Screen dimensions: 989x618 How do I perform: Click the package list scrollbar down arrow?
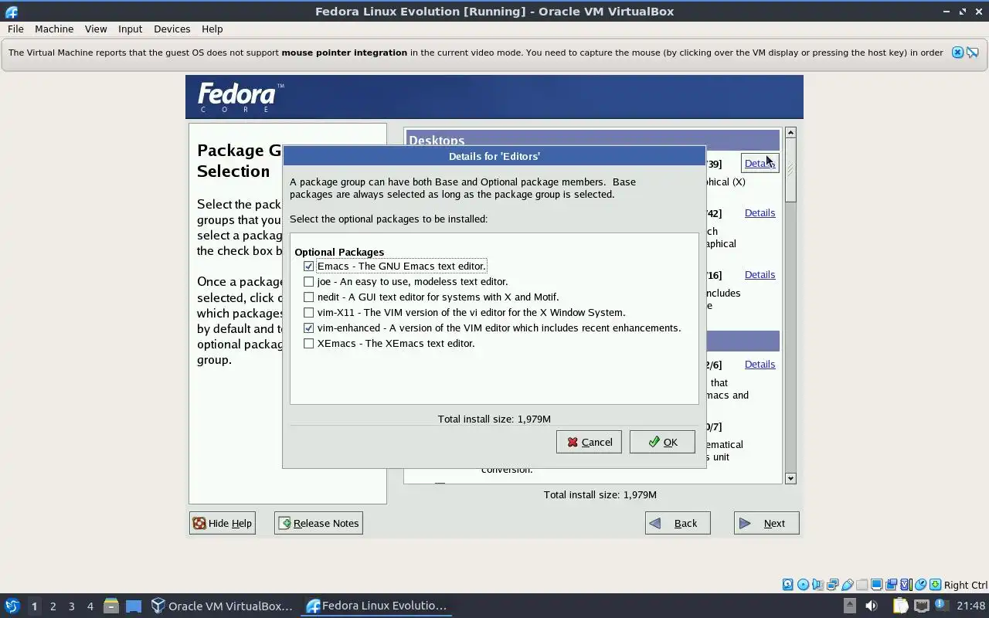point(790,478)
